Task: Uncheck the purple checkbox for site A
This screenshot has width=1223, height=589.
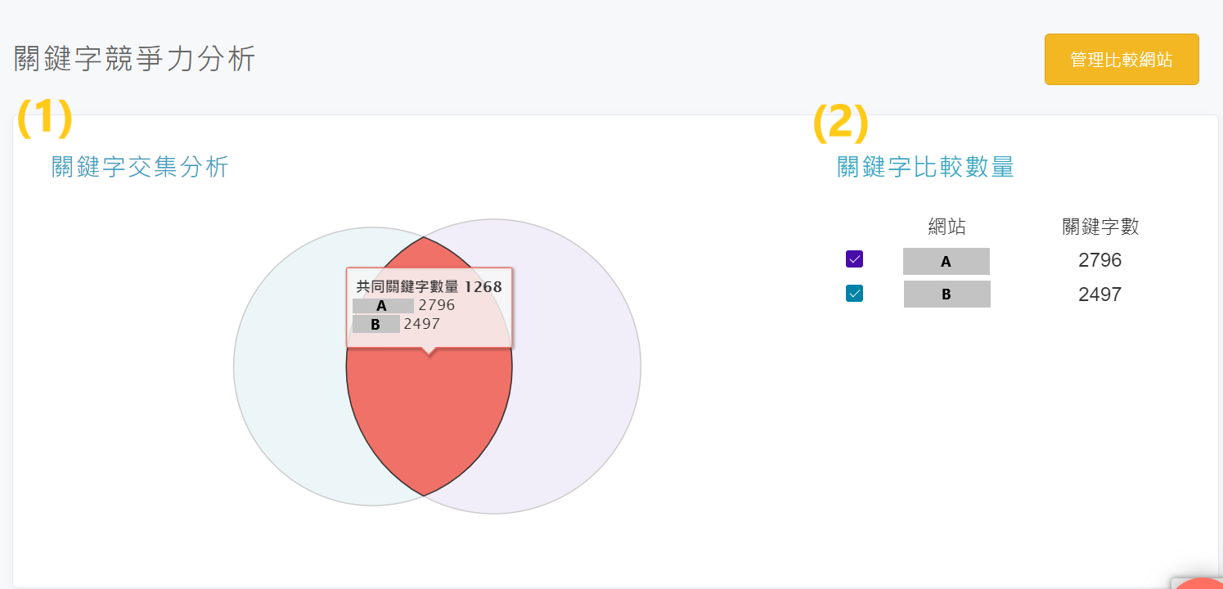Action: click(x=854, y=259)
